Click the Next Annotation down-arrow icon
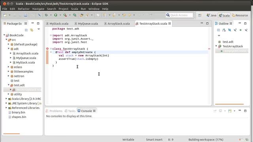Image resolution: width=253 pixels, height=142 pixels. tap(104, 15)
